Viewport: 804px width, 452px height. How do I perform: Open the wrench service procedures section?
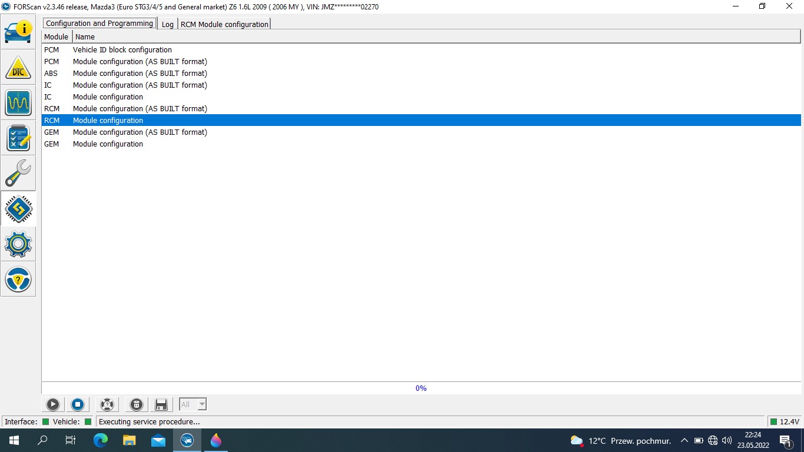tap(18, 174)
